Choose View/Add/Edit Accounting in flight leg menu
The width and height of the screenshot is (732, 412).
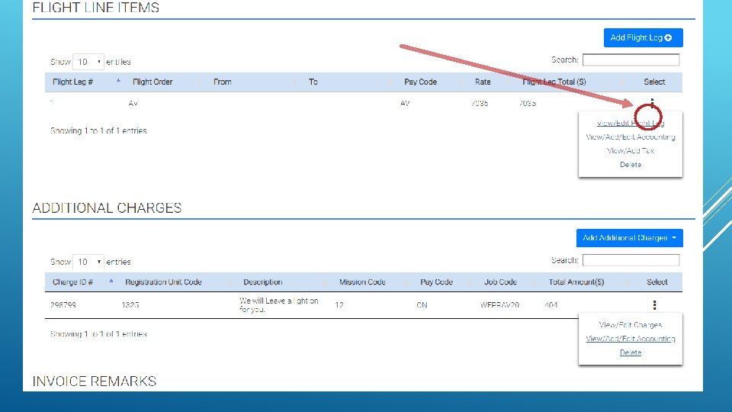tap(631, 137)
